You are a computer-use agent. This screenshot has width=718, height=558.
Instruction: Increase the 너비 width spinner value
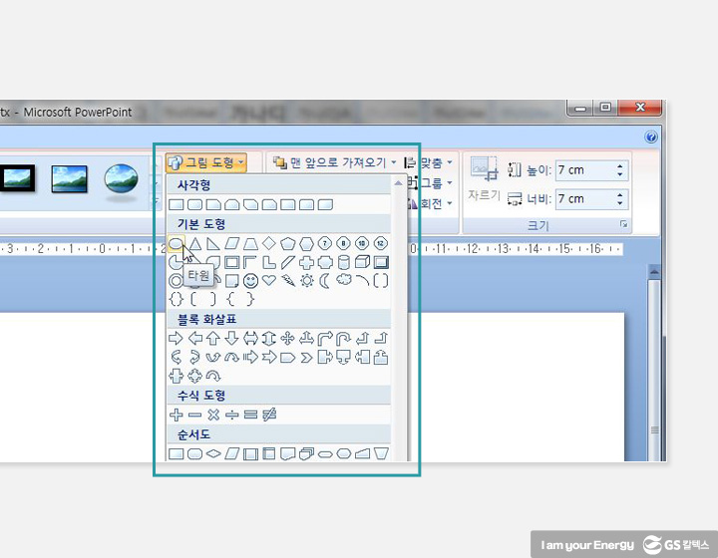tap(620, 194)
